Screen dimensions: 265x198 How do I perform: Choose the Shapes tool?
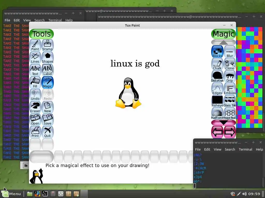tap(48, 58)
